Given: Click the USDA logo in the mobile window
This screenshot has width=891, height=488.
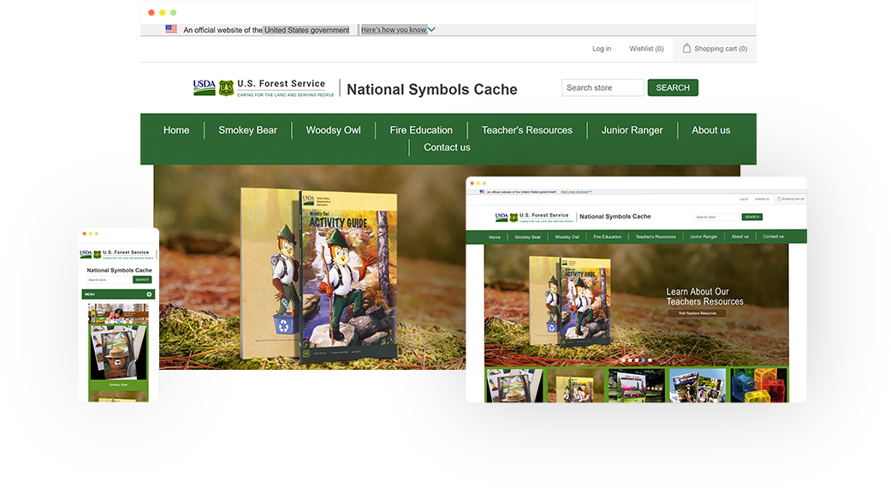Looking at the screenshot, I should coord(86,254).
